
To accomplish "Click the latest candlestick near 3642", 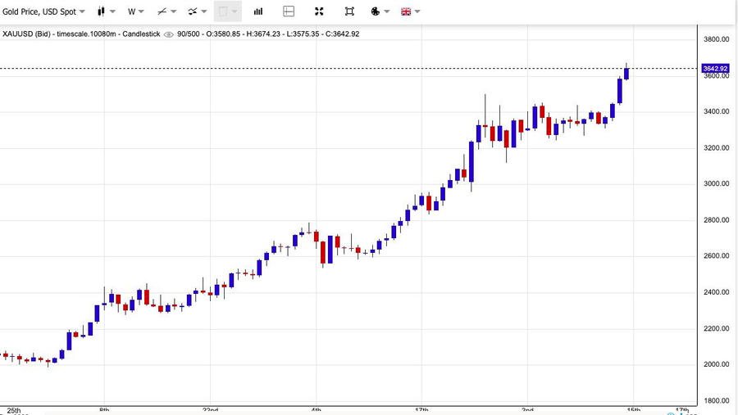I will (626, 73).
